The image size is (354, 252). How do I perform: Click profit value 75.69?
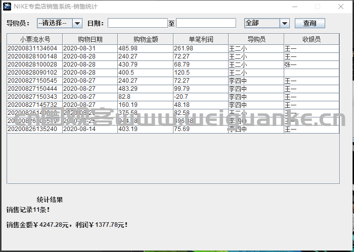coord(201,129)
